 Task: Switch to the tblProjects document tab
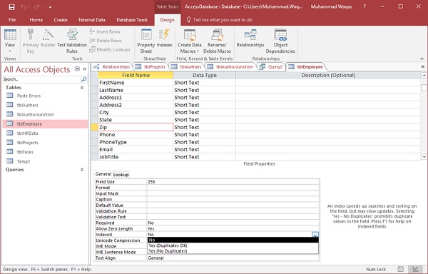click(151, 67)
